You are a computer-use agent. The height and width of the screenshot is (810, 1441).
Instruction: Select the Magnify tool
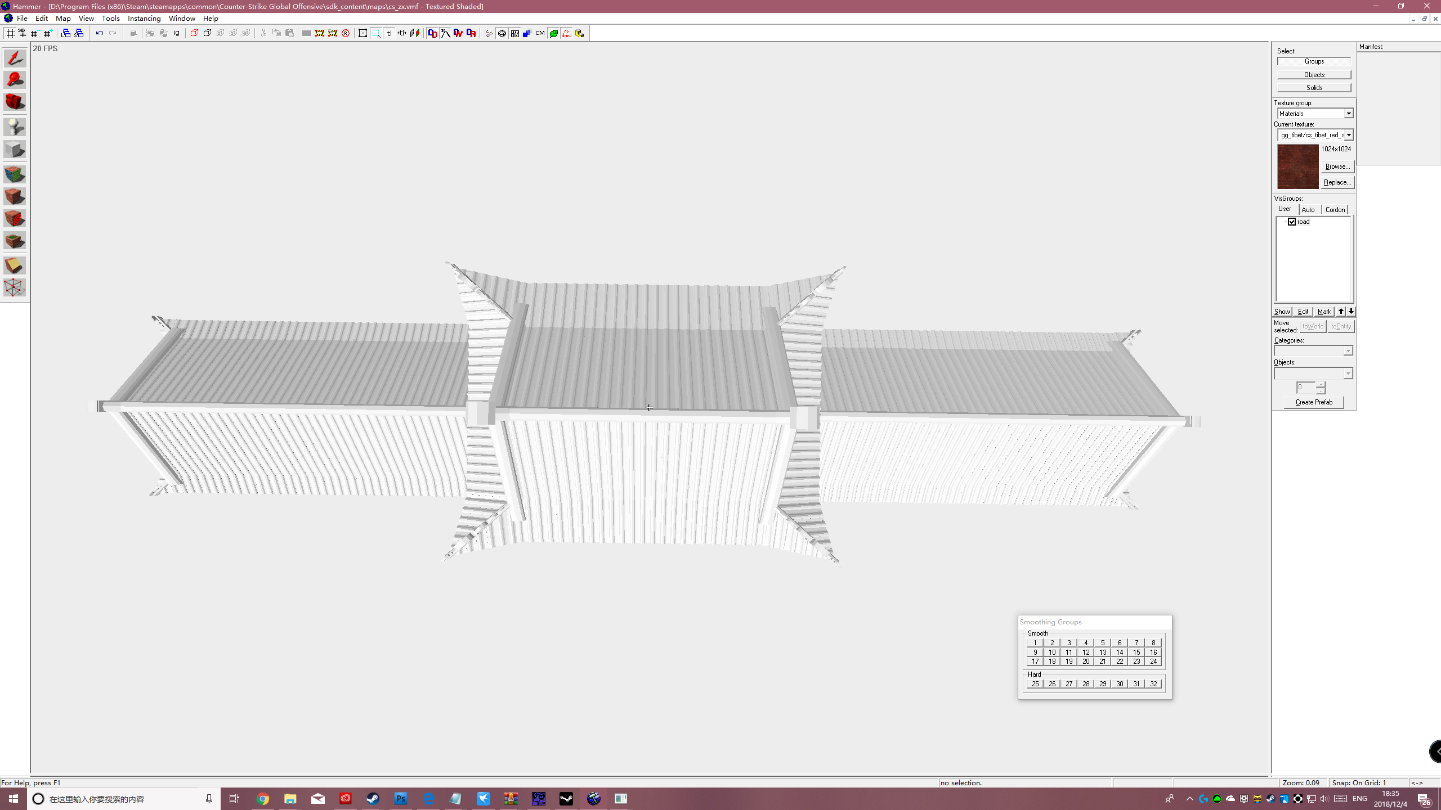tap(15, 80)
